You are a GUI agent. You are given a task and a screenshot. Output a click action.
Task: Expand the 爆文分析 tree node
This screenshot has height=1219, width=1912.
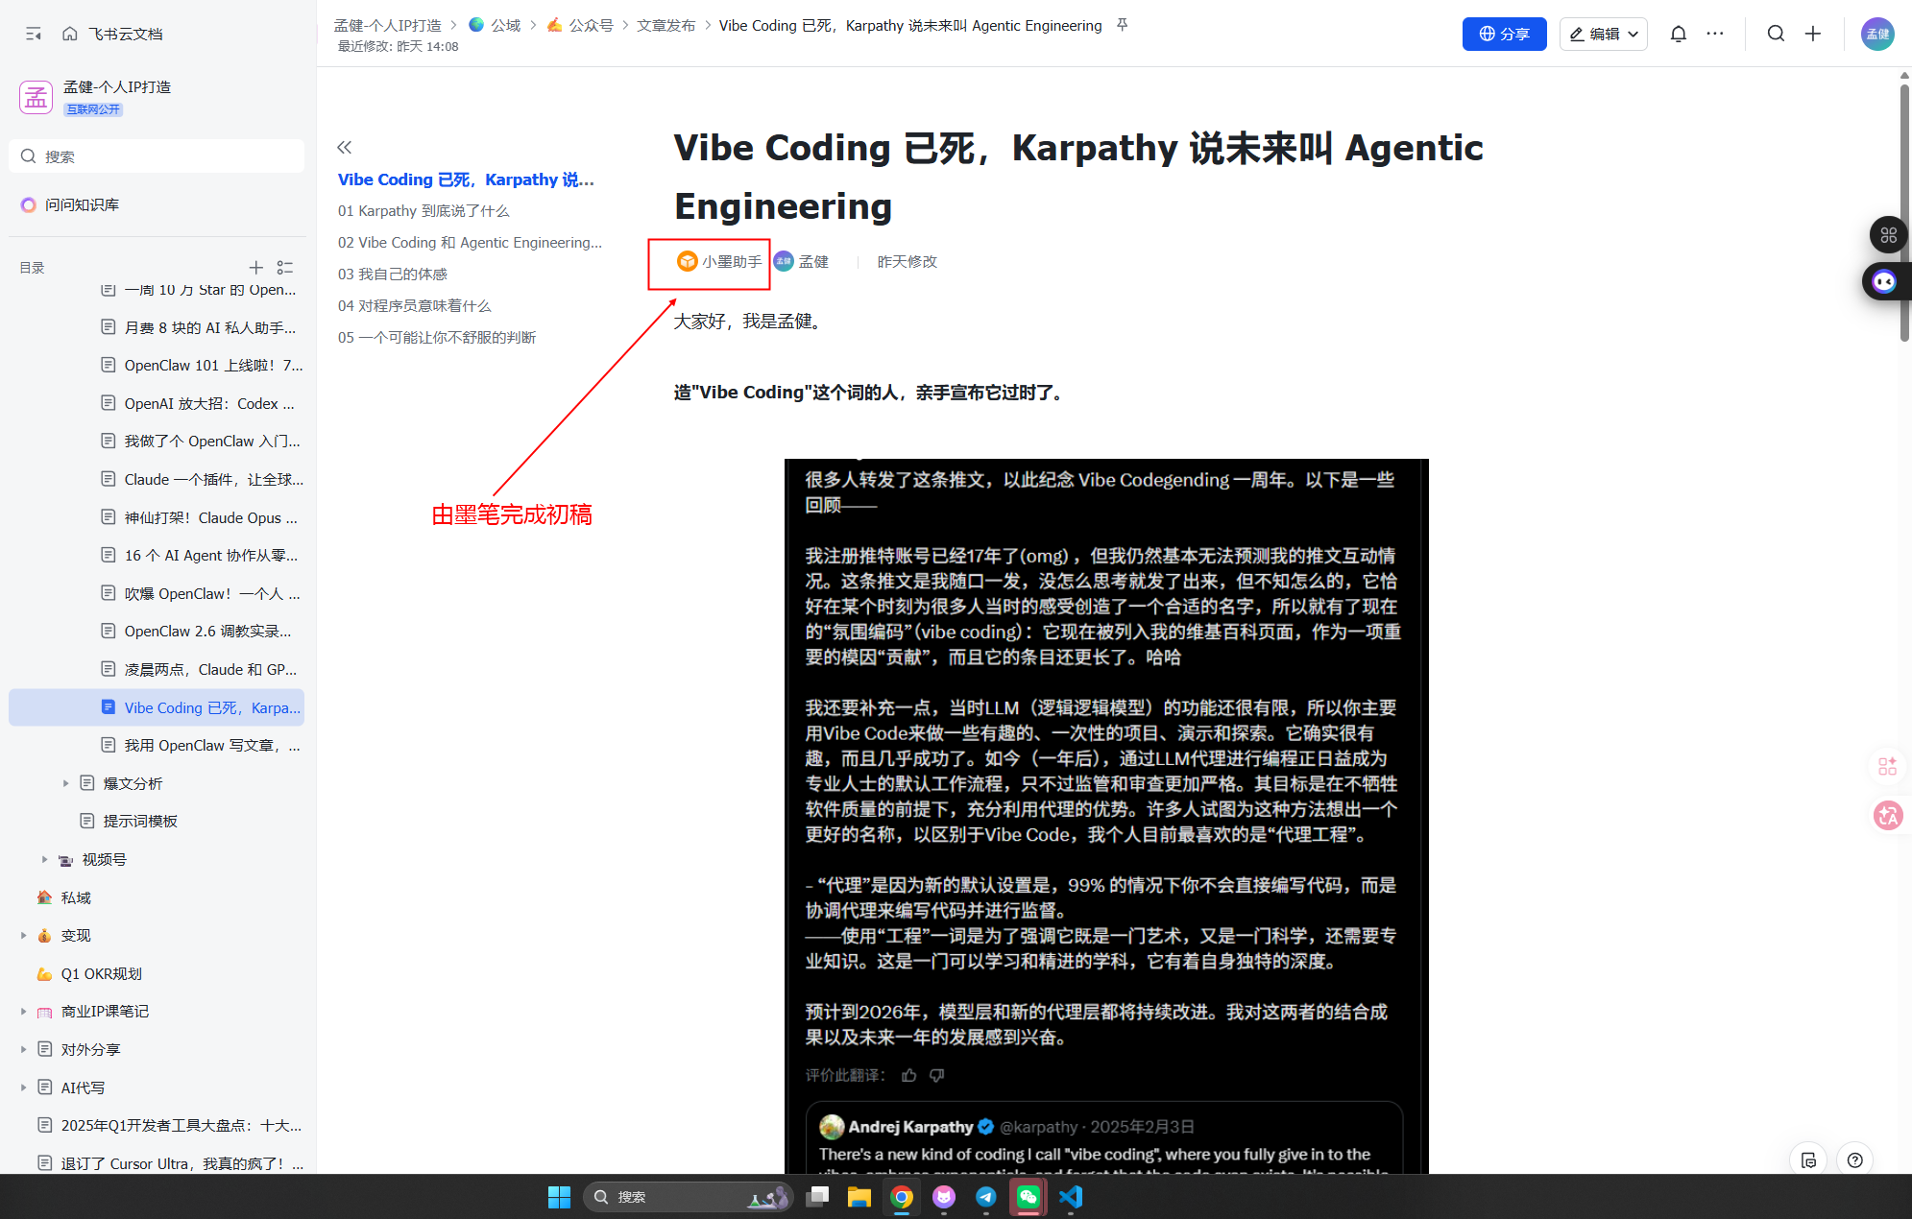click(65, 783)
